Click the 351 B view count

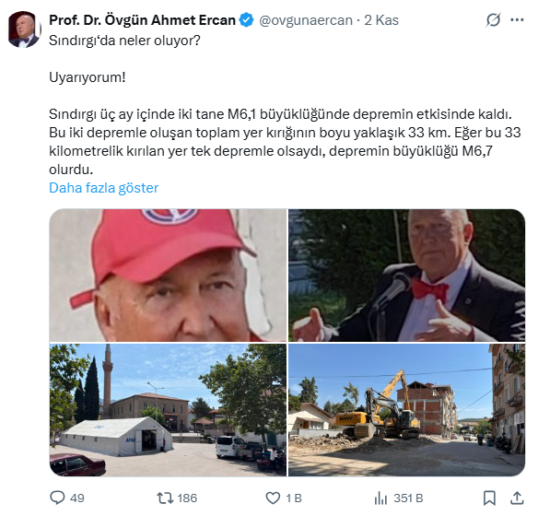tap(408, 498)
